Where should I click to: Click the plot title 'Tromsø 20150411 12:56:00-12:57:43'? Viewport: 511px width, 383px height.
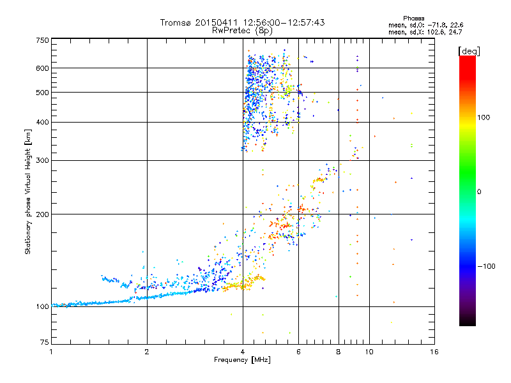point(242,22)
